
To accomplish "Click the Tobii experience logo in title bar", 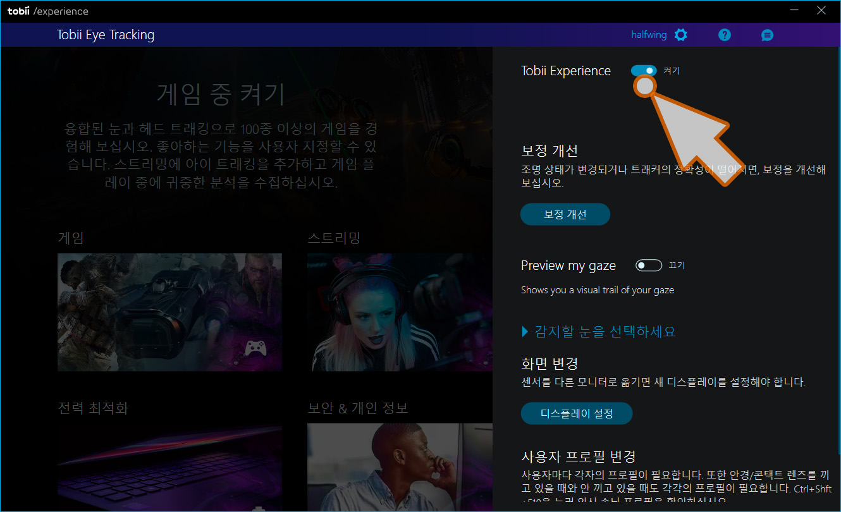I will point(48,11).
